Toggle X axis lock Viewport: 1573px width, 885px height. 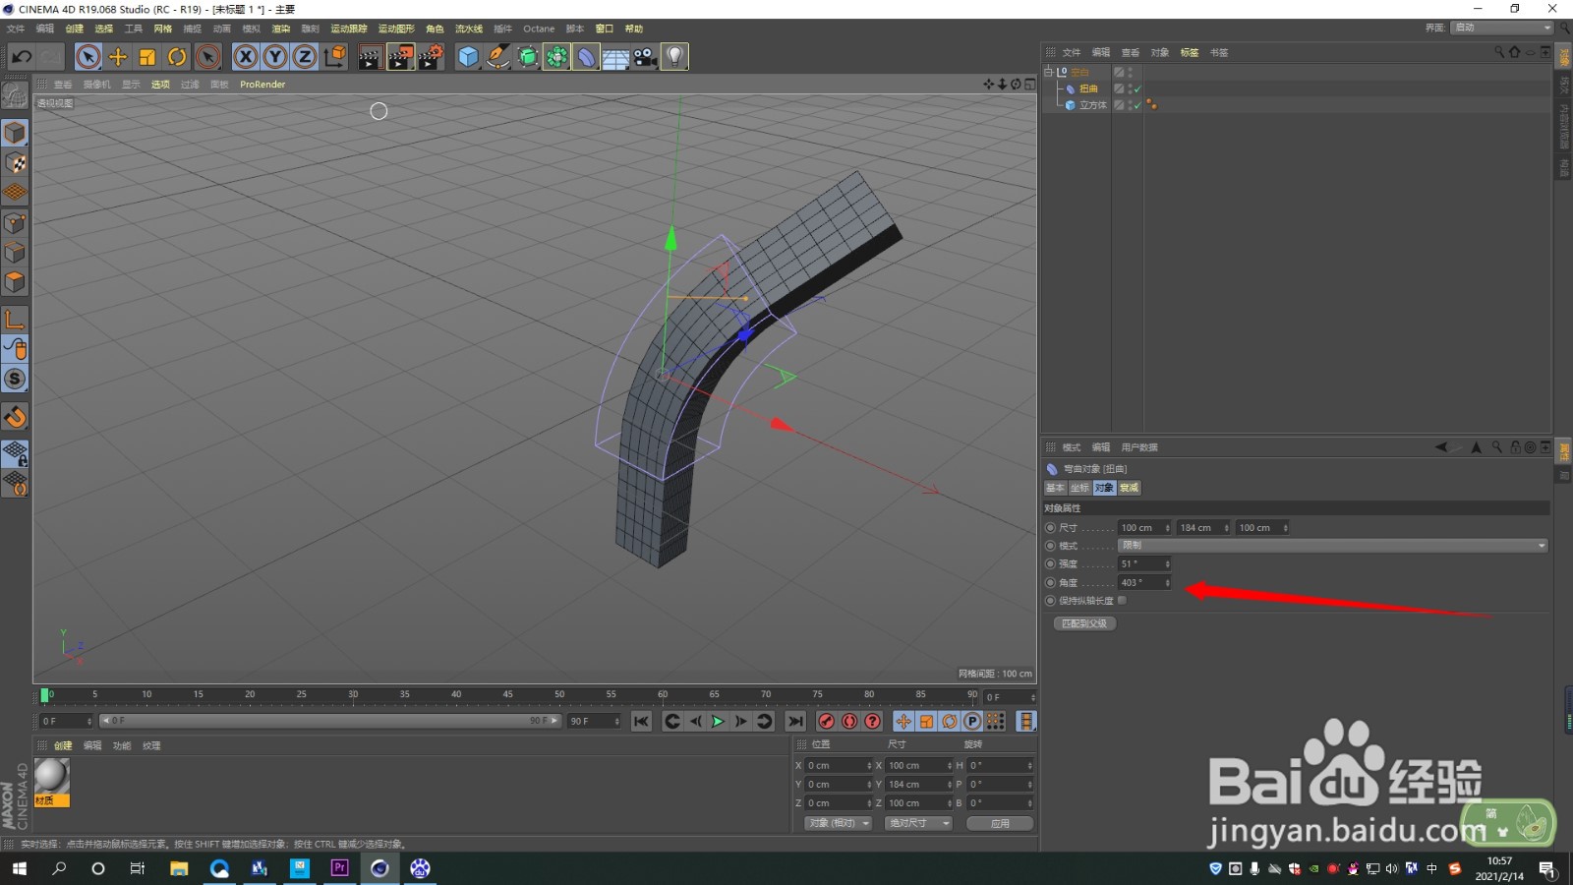(x=246, y=57)
